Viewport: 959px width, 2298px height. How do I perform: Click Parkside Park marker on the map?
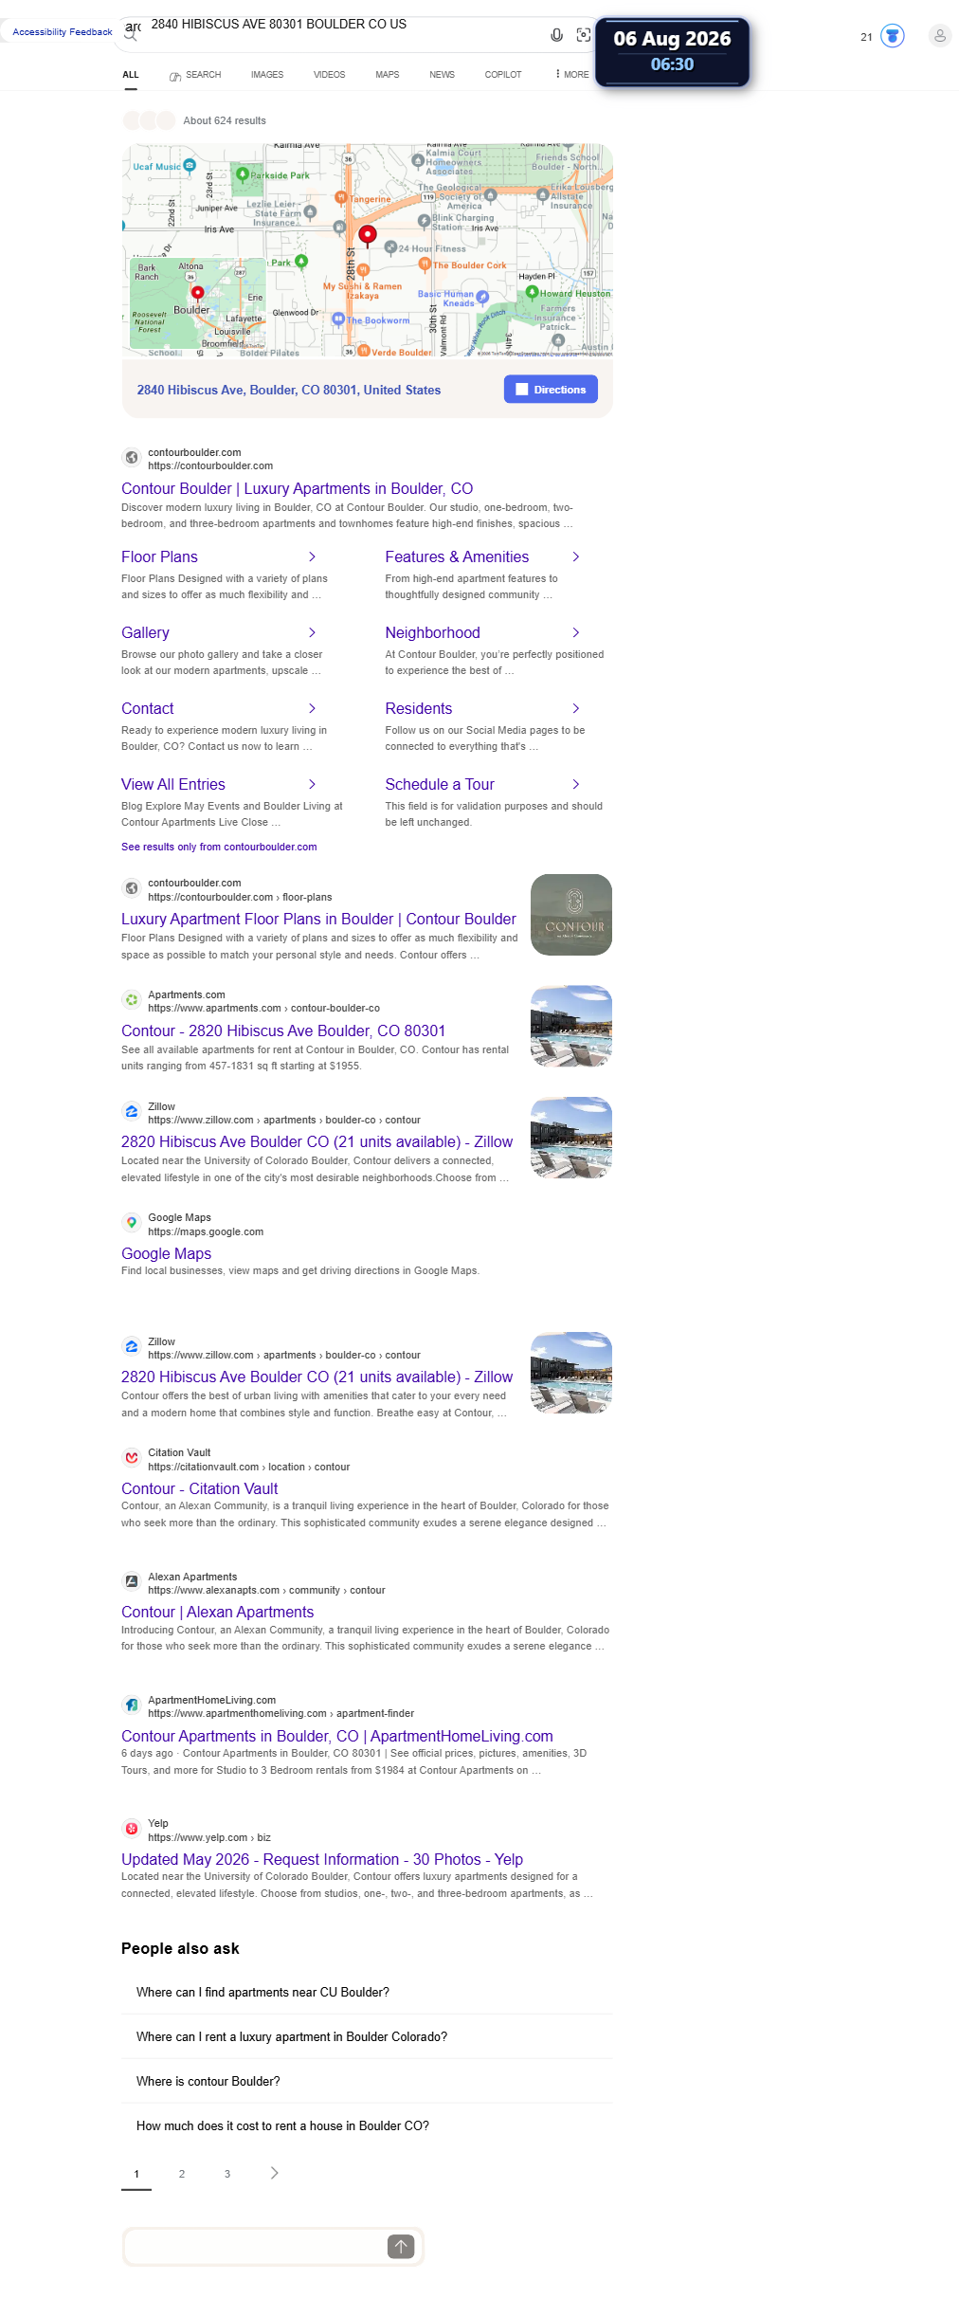click(242, 174)
